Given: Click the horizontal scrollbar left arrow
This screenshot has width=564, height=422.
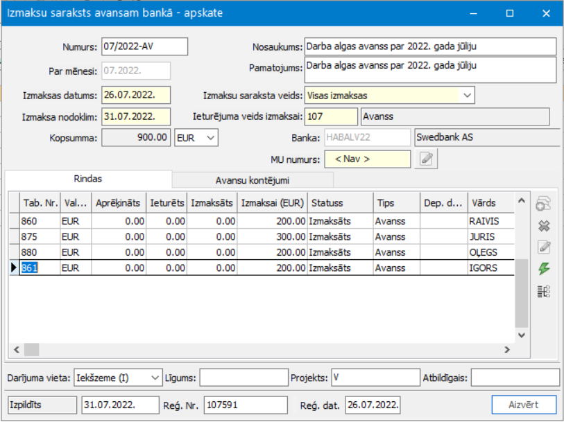Looking at the screenshot, I should [17, 349].
